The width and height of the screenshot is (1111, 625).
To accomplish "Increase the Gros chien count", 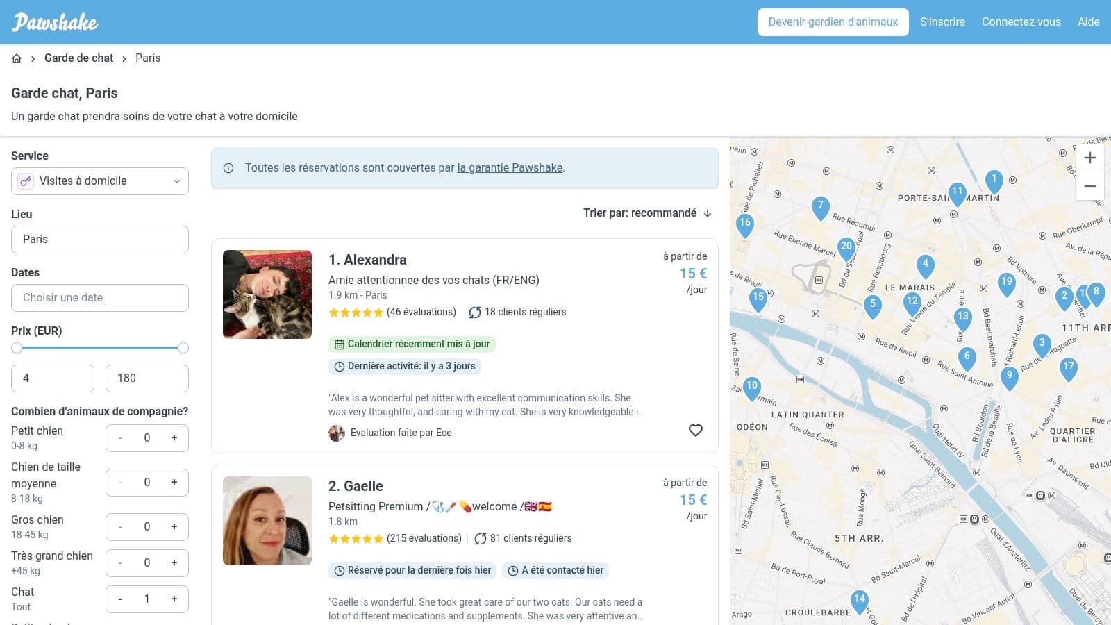I will coord(174,526).
